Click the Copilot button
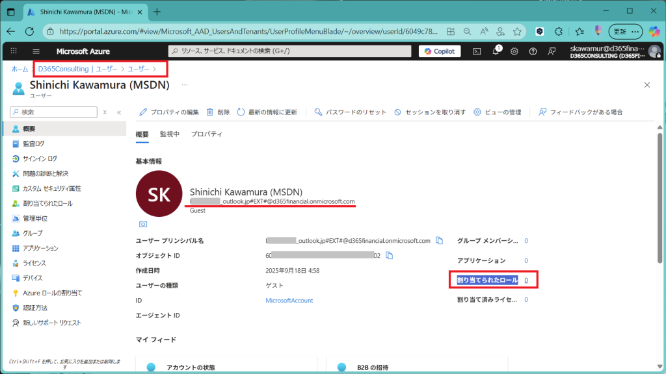This screenshot has width=666, height=374. point(440,51)
